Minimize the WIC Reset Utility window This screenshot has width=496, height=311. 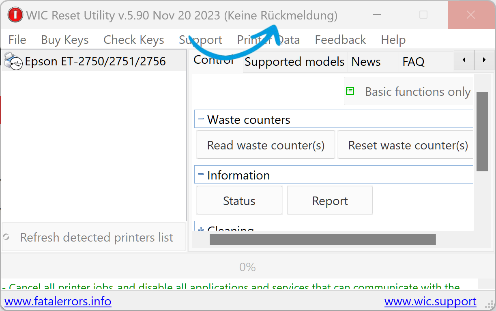point(376,15)
